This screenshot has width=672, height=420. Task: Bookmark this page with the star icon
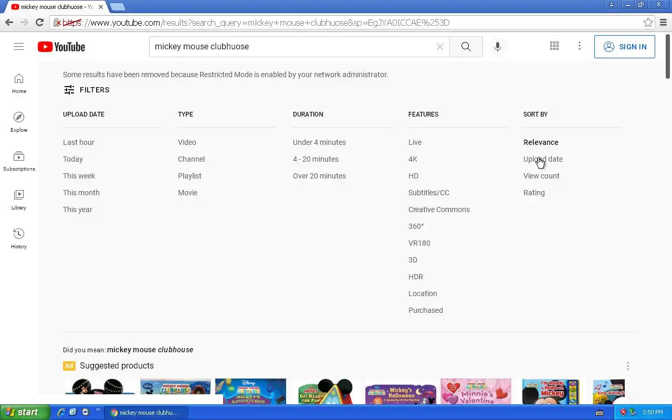pyautogui.click(x=648, y=23)
